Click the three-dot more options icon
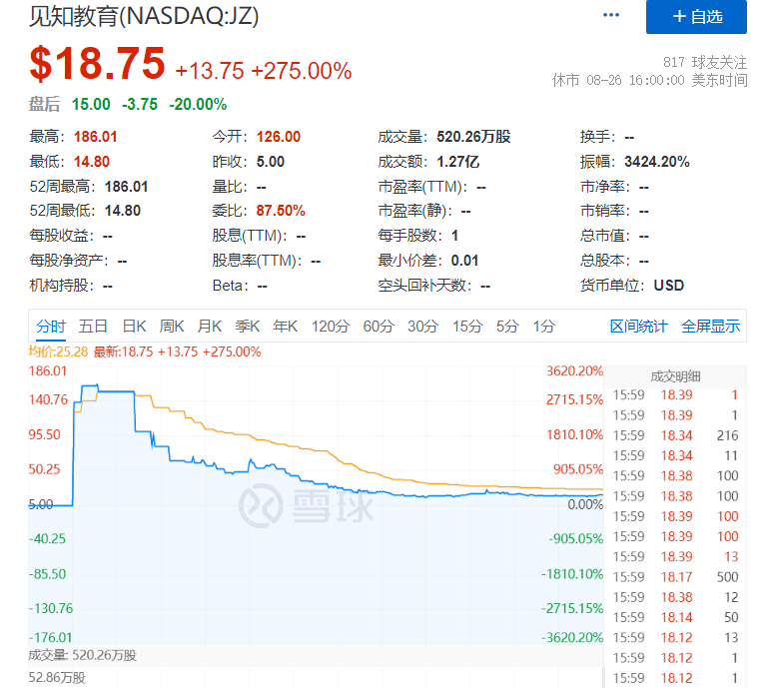 tap(611, 16)
